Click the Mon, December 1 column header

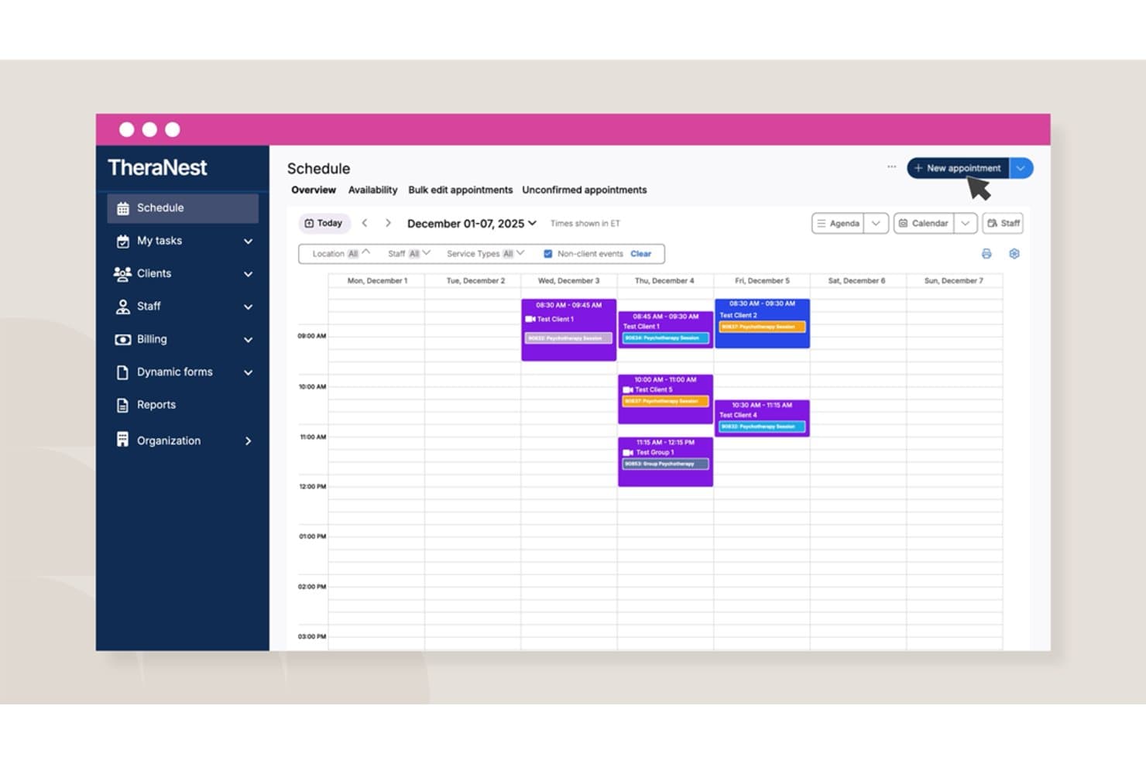coord(377,281)
